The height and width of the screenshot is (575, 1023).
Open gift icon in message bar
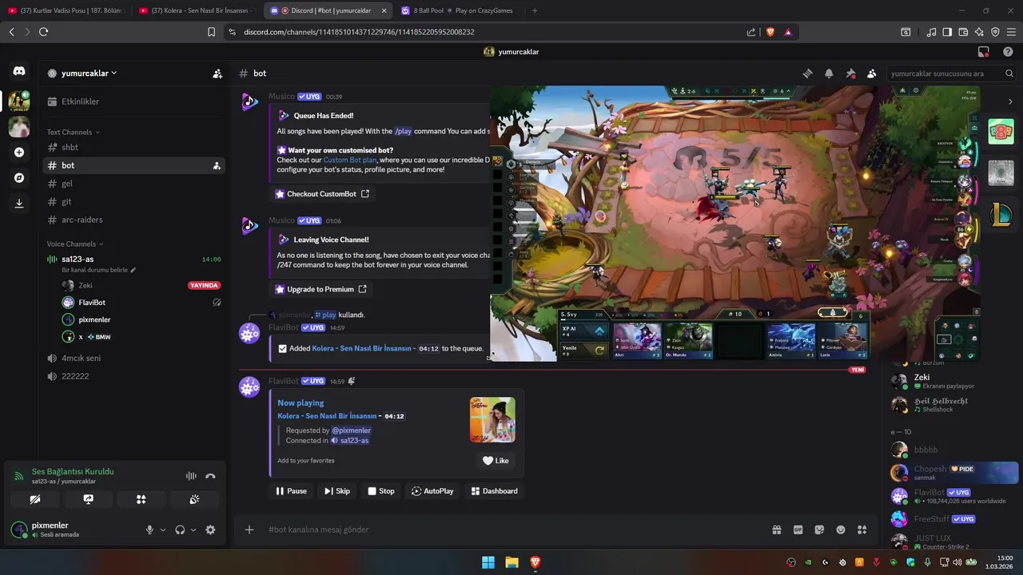point(776,529)
